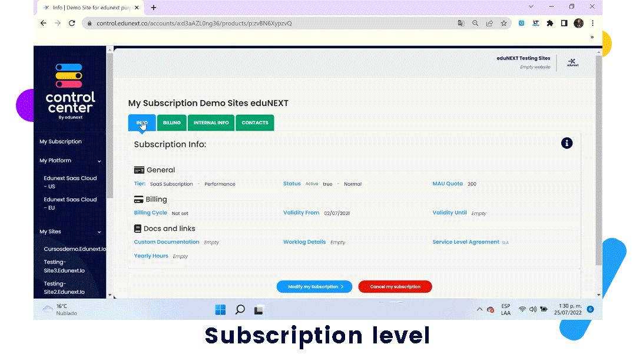Image resolution: width=636 pixels, height=354 pixels.
Task: Toggle the browser side panel icon
Action: pos(564,23)
